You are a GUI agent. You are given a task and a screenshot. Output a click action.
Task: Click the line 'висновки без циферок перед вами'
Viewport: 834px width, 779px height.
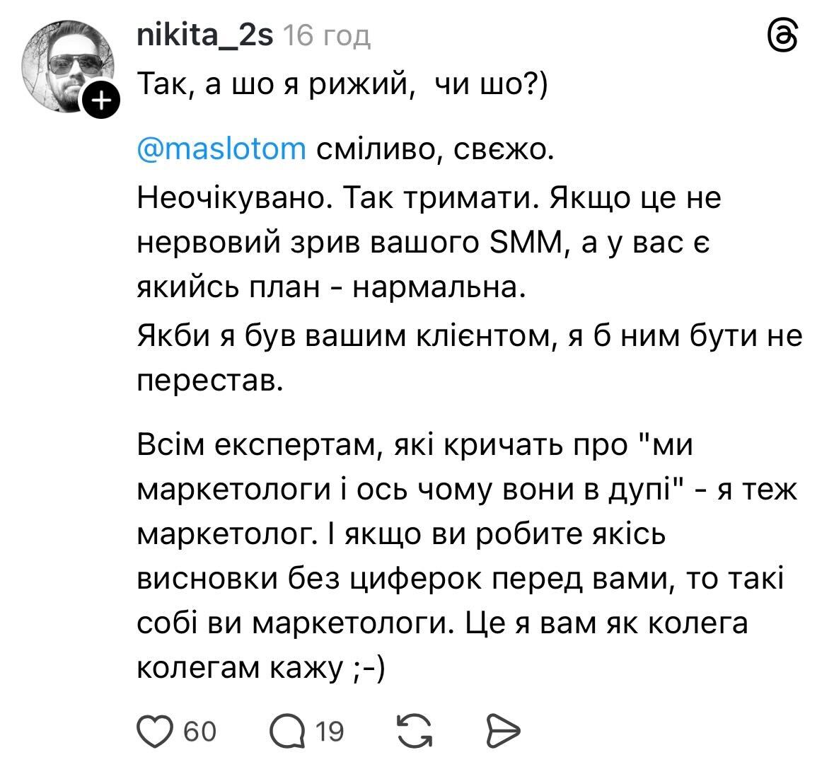click(460, 579)
